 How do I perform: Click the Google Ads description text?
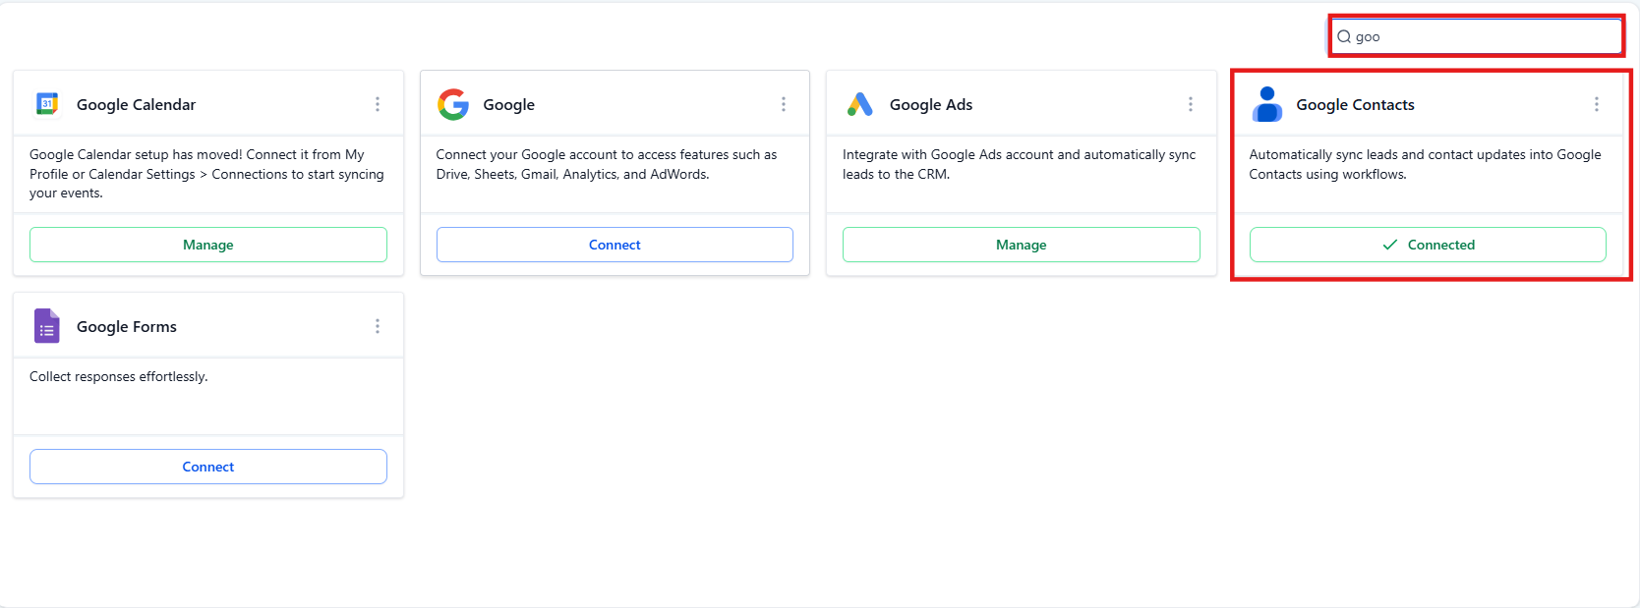[1019, 164]
